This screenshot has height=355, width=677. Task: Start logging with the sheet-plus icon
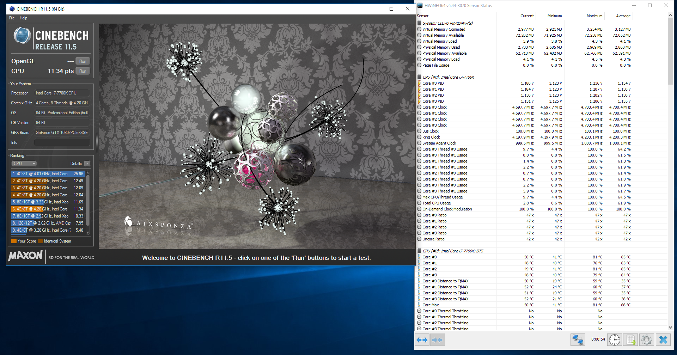[630, 340]
